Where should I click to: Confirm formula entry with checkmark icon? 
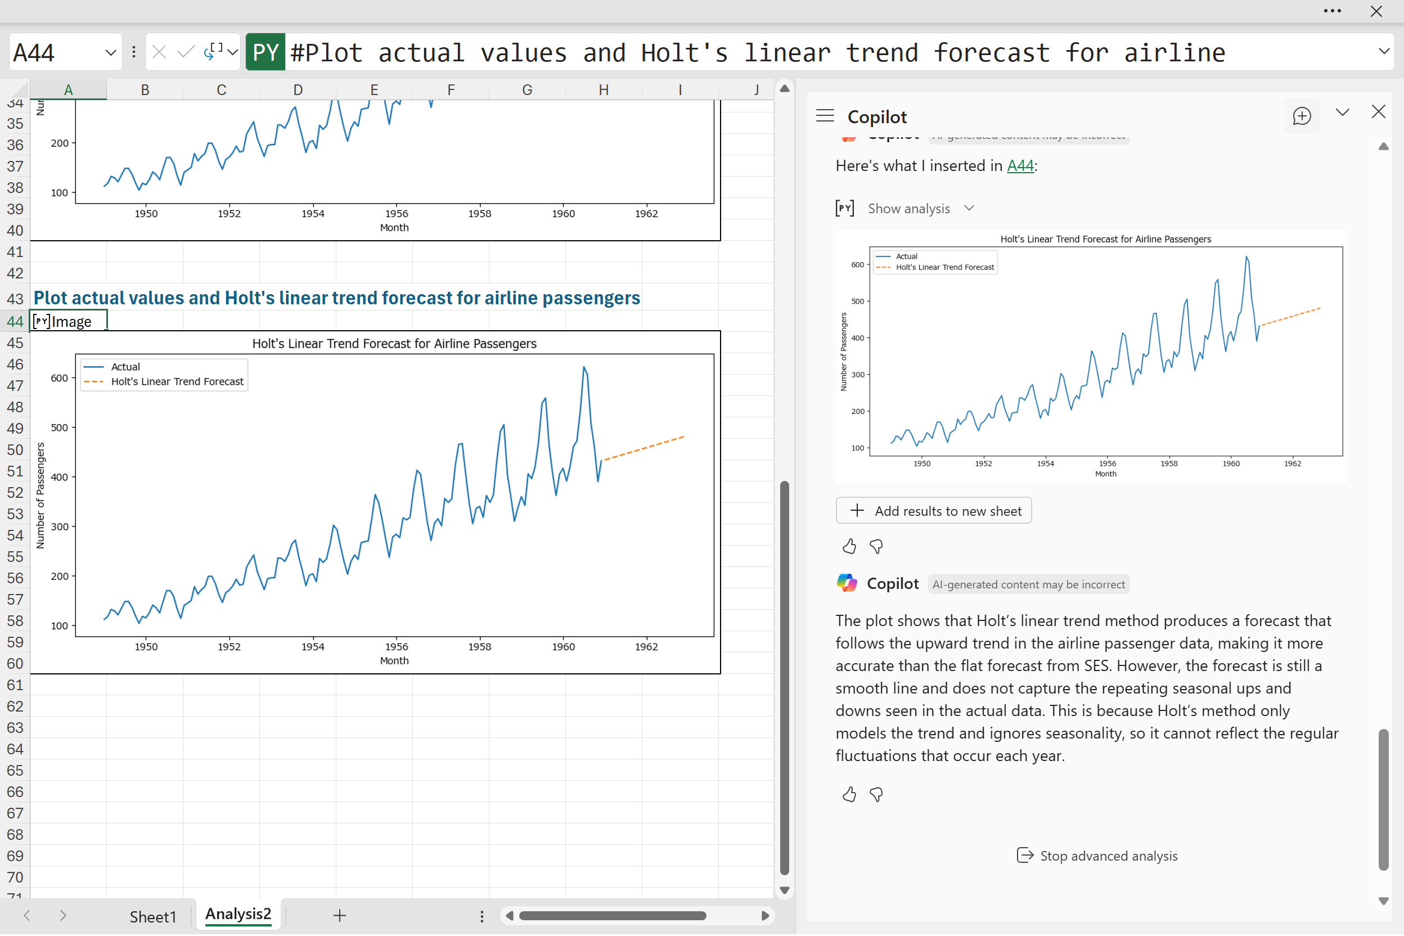click(x=186, y=52)
